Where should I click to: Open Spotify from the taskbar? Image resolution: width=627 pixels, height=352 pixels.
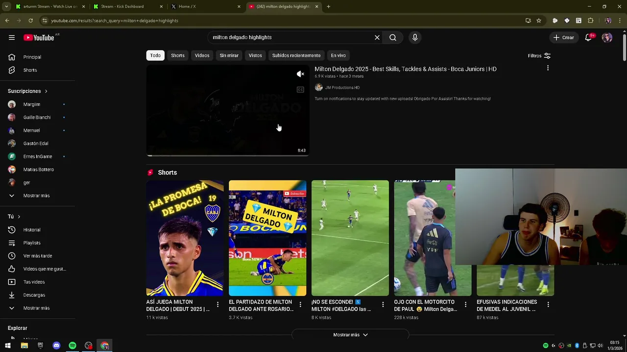click(72, 346)
